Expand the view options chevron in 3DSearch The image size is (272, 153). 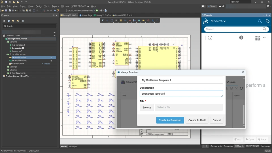264,37
